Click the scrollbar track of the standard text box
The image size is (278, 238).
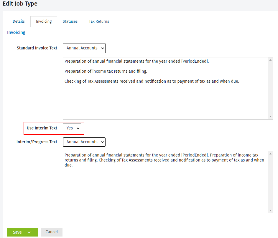point(271,88)
